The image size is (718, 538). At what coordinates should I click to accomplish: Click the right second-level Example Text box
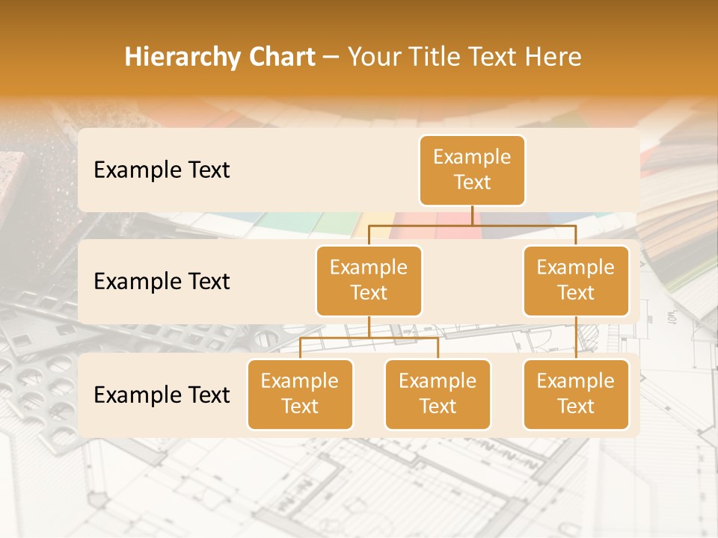point(576,280)
